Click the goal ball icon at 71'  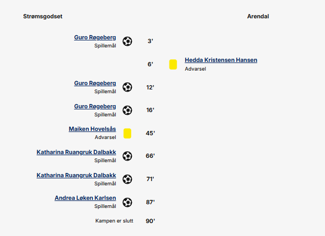(128, 179)
